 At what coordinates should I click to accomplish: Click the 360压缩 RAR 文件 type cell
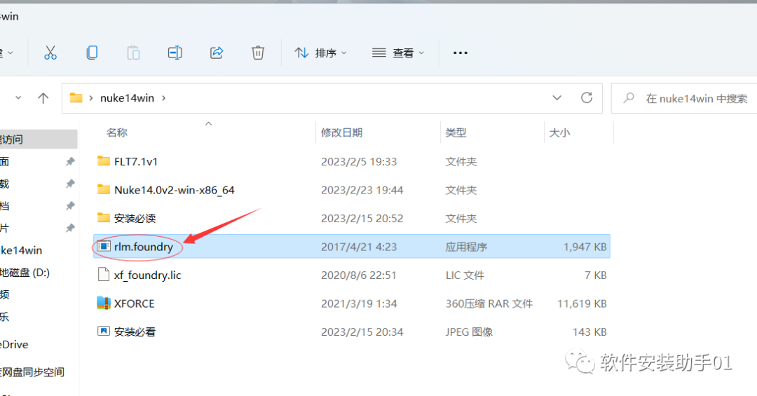(489, 303)
